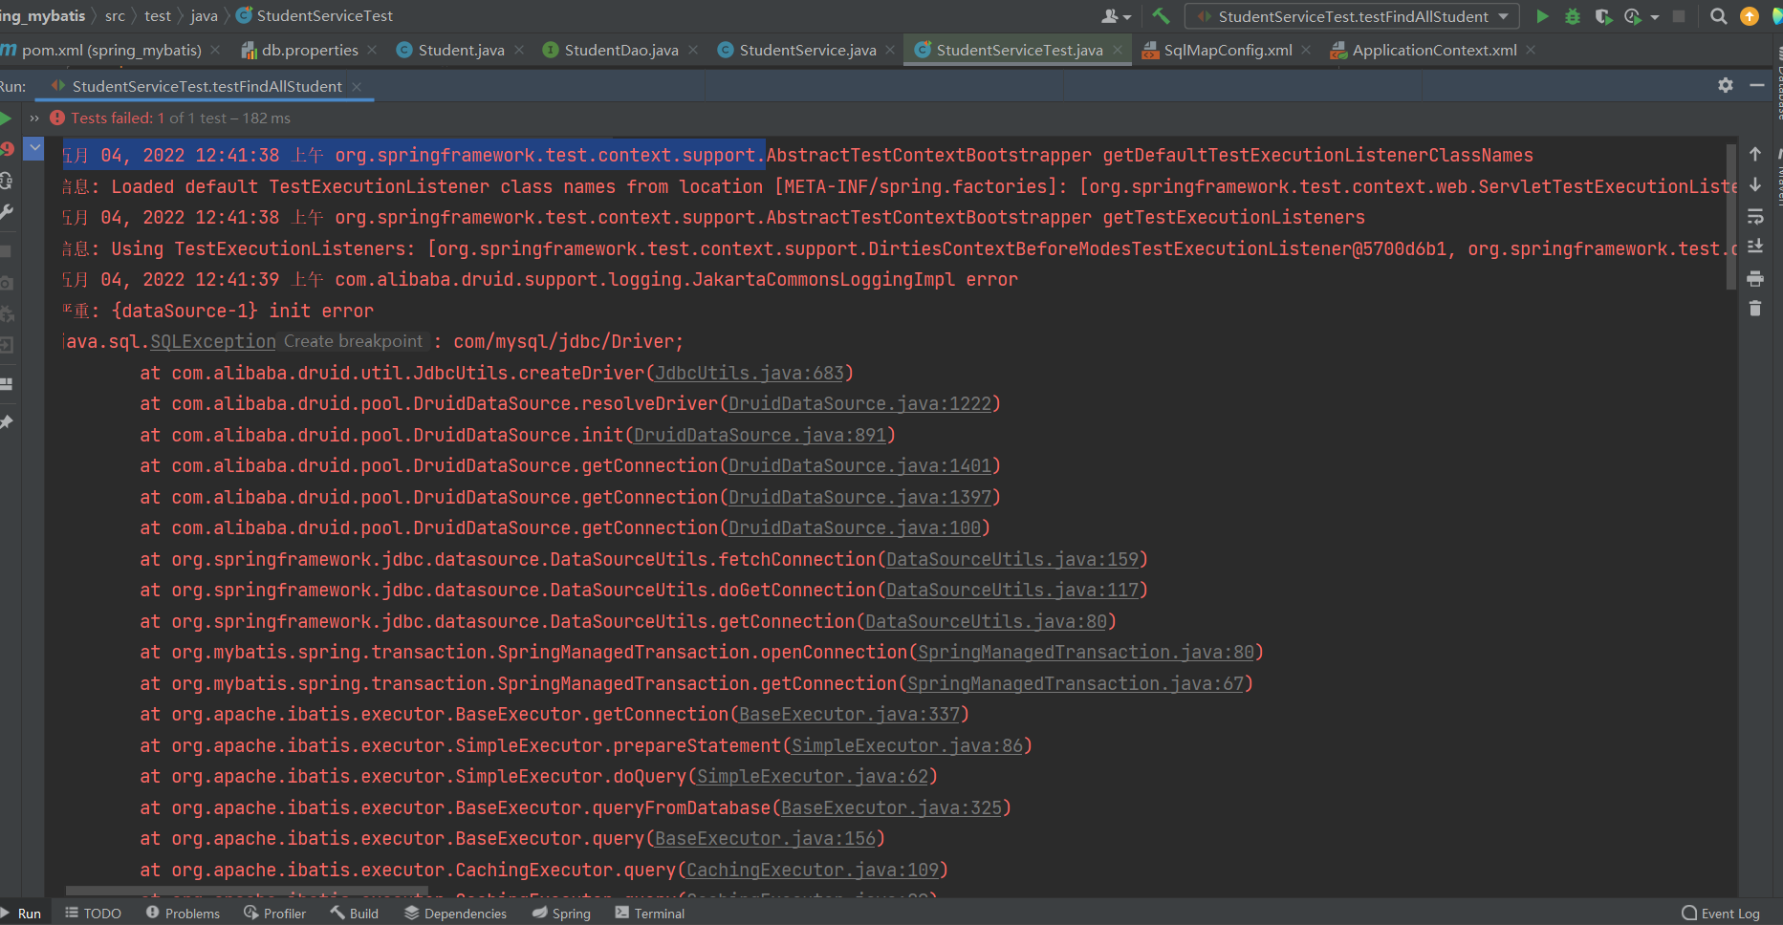Open the user account dropdown
The width and height of the screenshot is (1783, 925).
point(1116,16)
